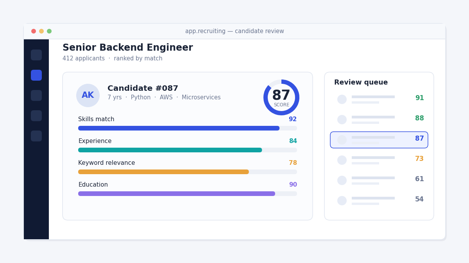This screenshot has width=469, height=263.
Task: Open the third sidebar icon
Action: click(x=36, y=95)
